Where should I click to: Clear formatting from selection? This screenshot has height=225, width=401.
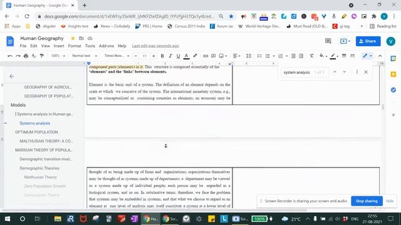click(x=311, y=56)
